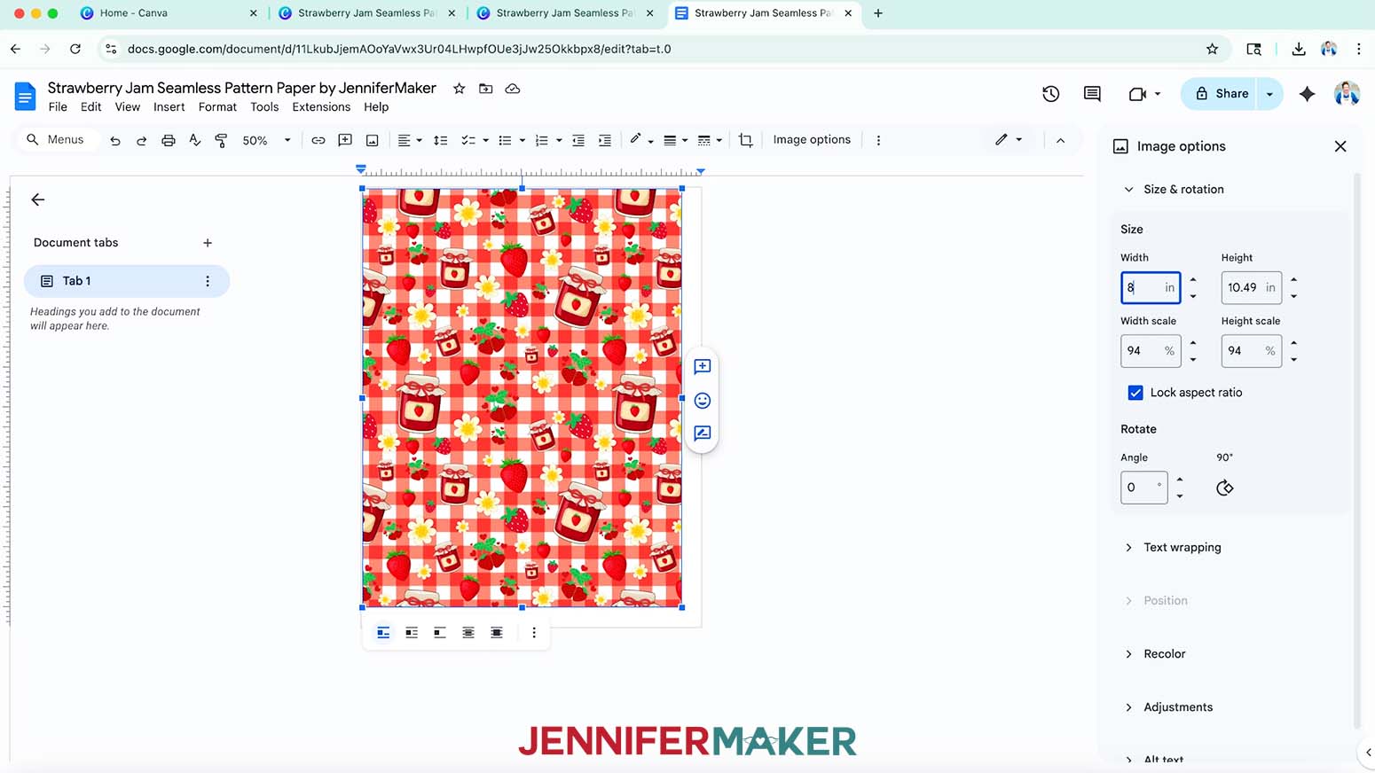Open the Format menu

(x=217, y=107)
